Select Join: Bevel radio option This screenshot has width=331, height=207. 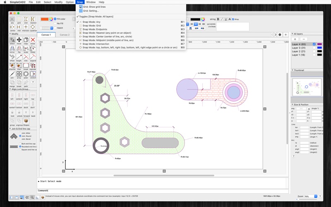[20, 139]
